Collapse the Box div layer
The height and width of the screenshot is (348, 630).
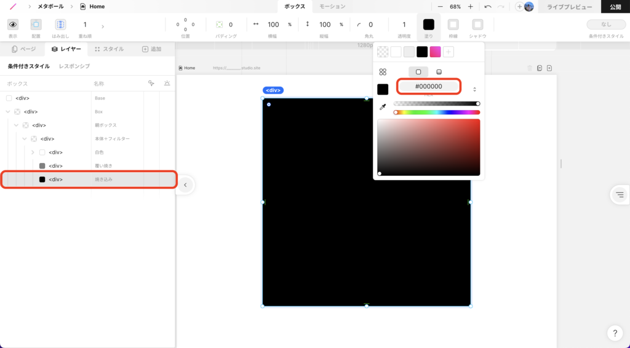tap(8, 111)
